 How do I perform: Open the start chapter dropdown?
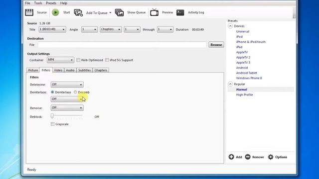[x=132, y=29]
